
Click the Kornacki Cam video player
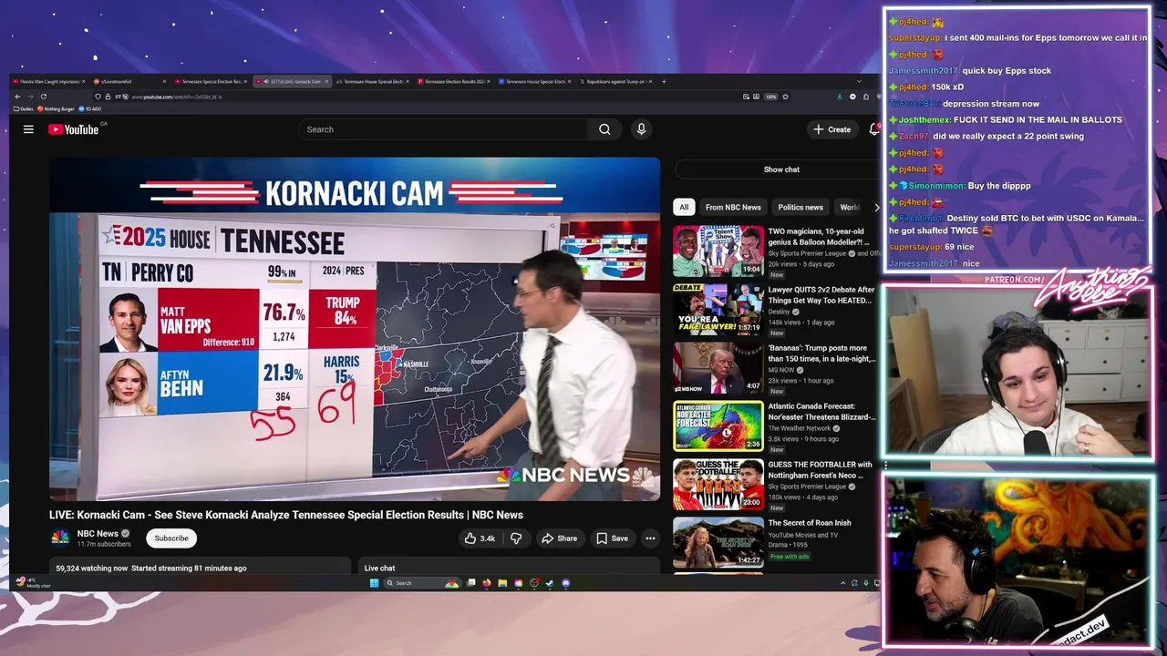[355, 329]
